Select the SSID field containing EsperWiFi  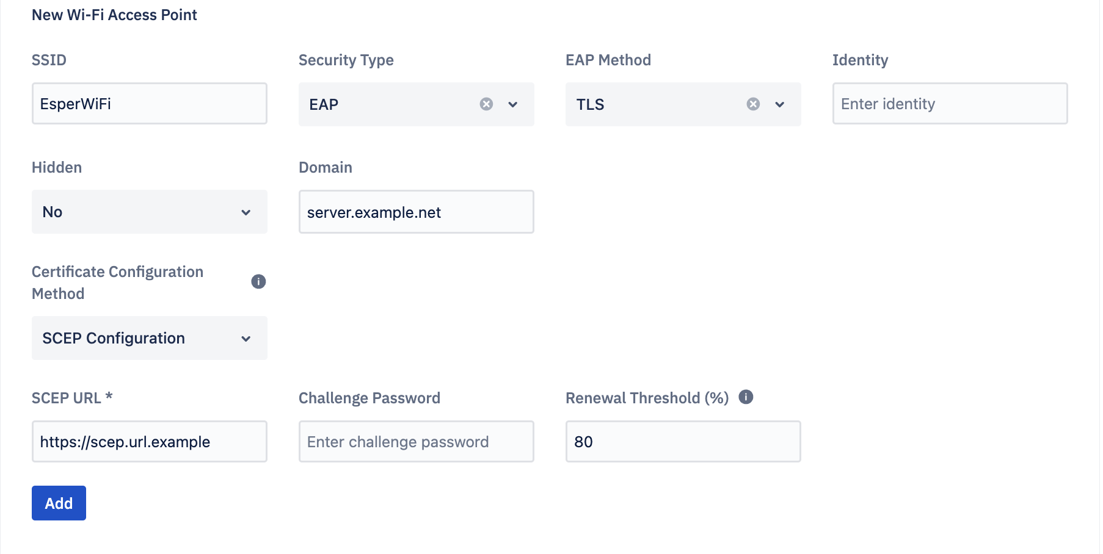[x=149, y=104]
